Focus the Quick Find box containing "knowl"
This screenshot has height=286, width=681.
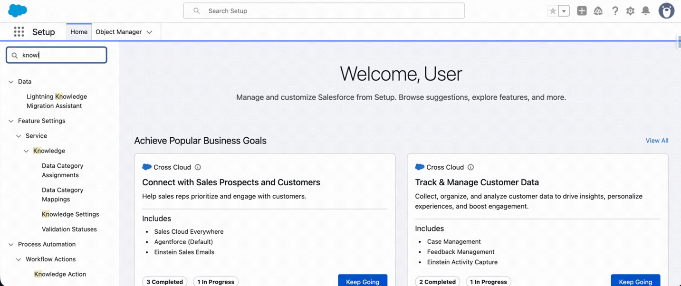[57, 55]
